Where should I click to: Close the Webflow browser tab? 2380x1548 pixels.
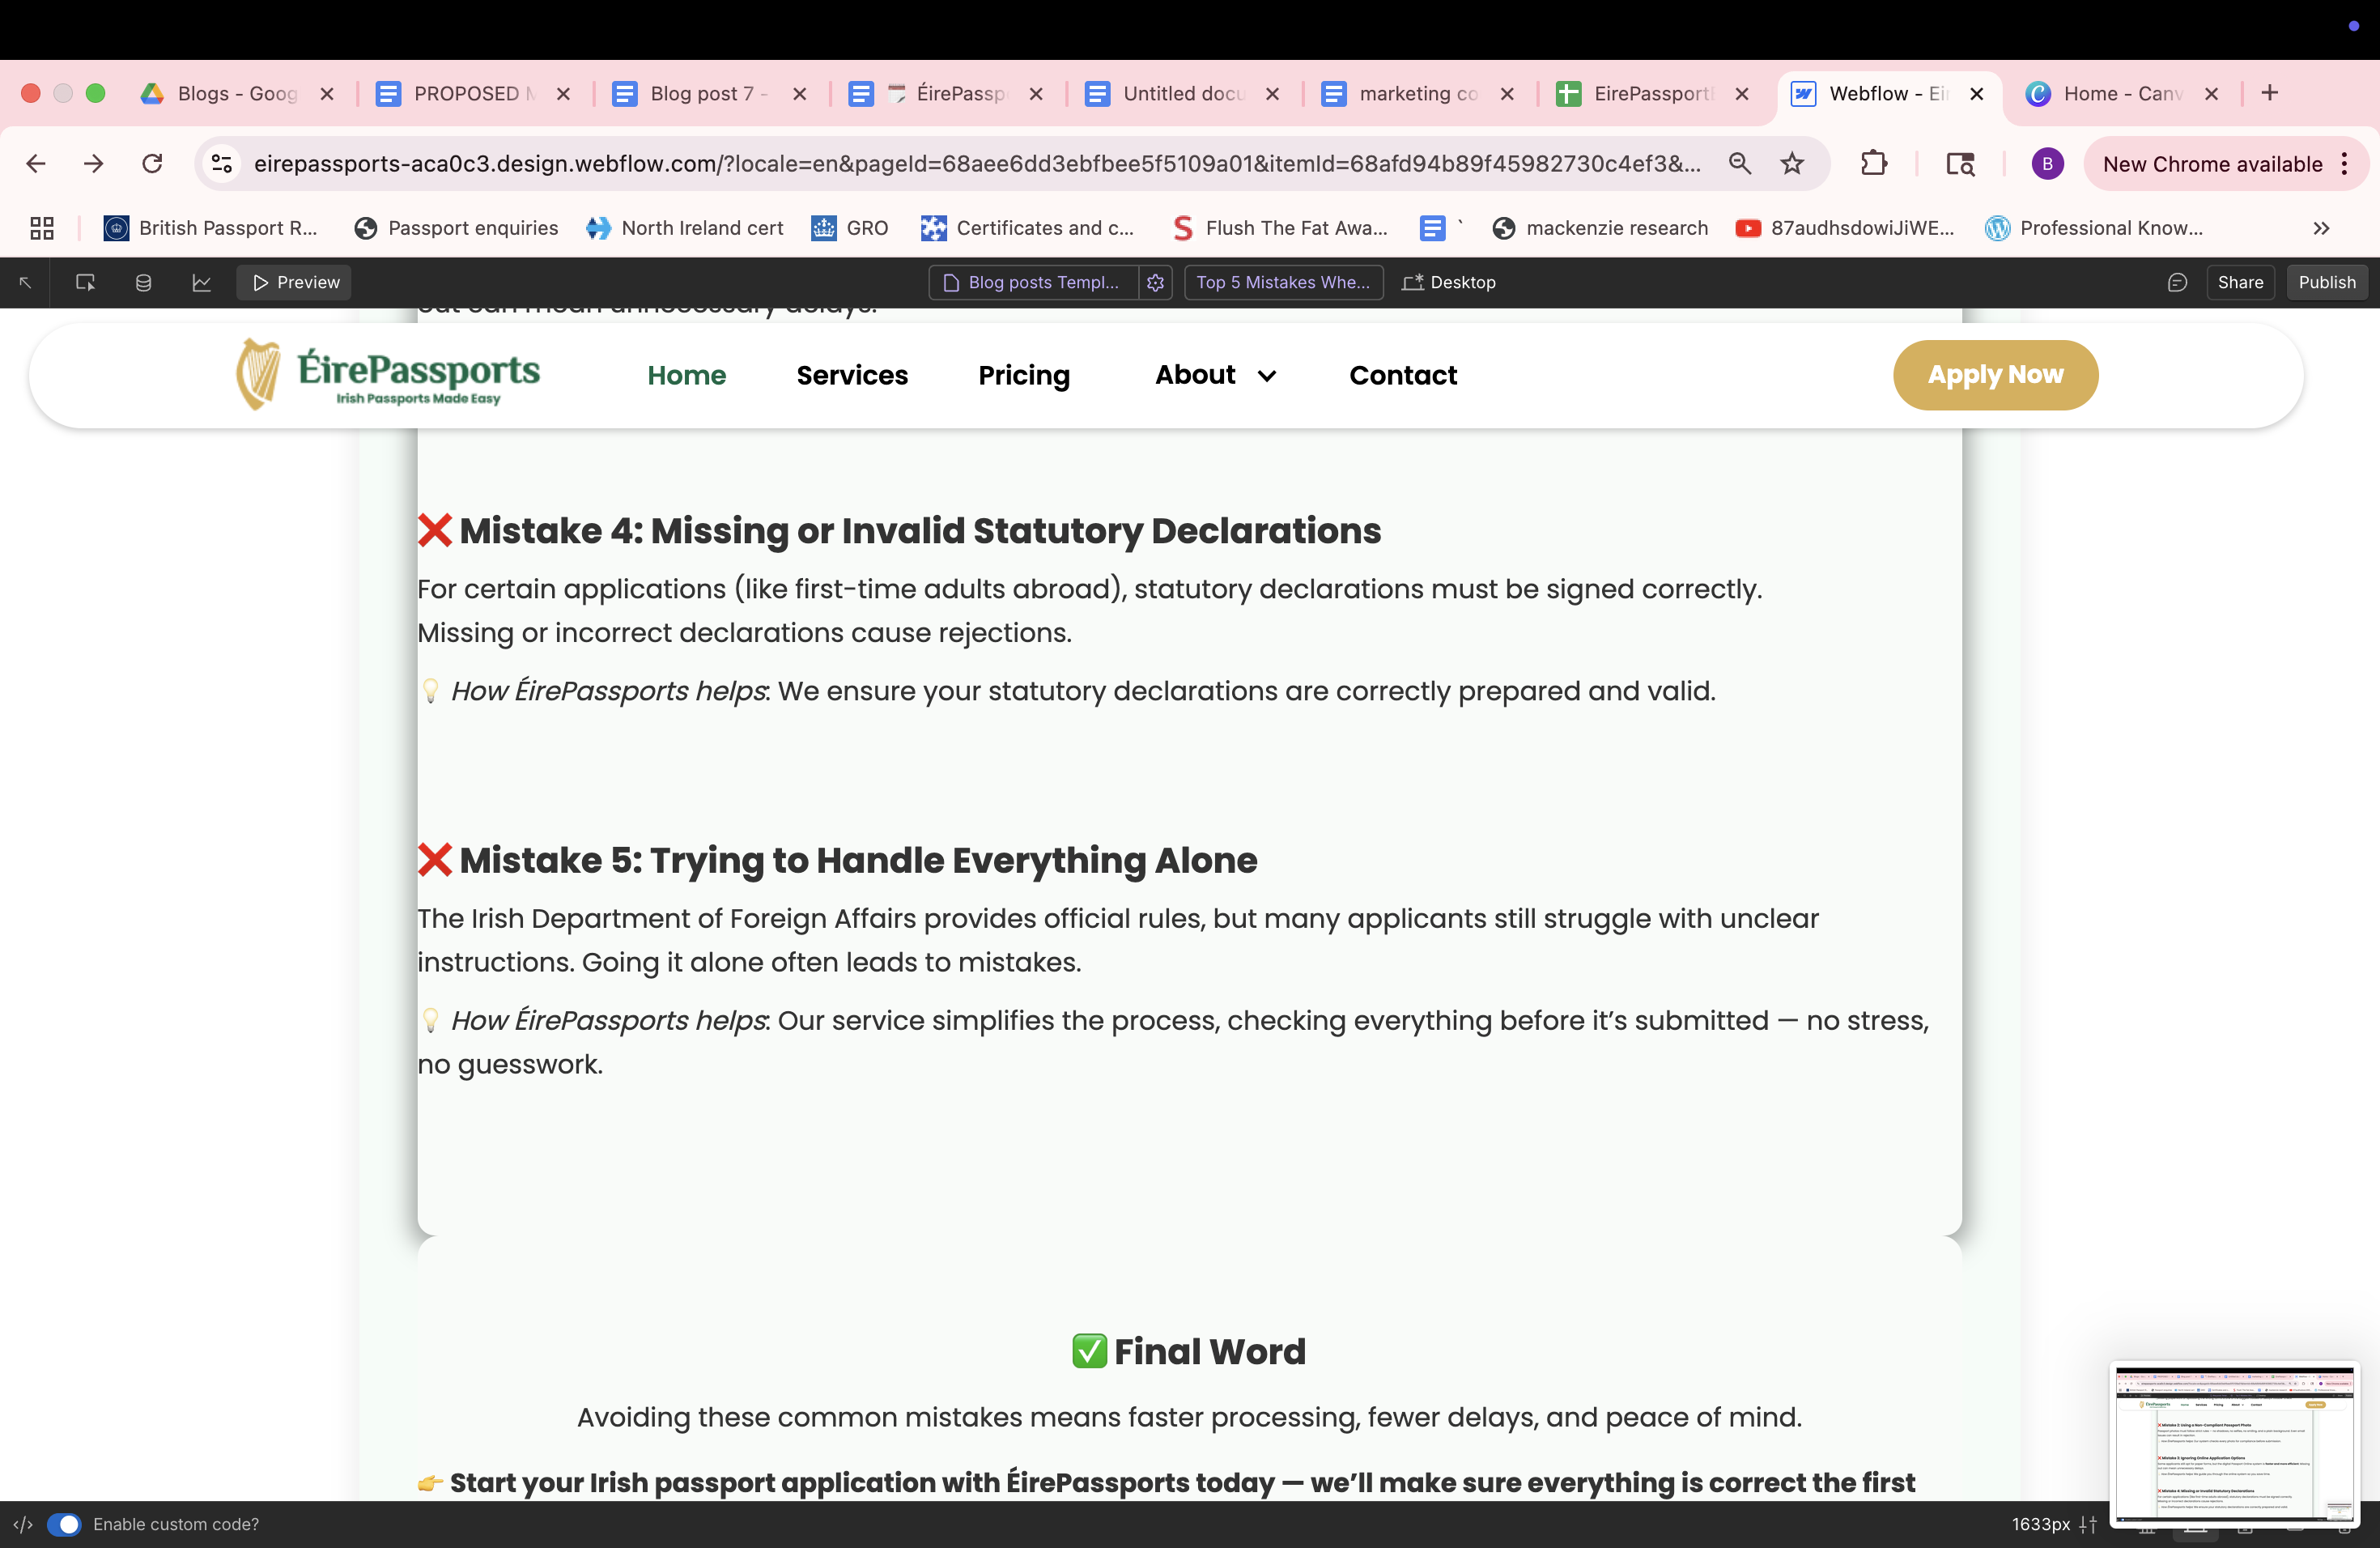(x=1976, y=93)
